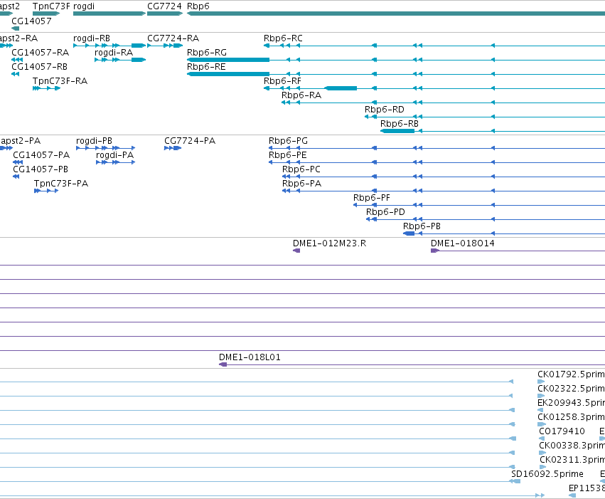Select clone DME1-018L01 label
Viewport: 605px width, 499px height.
250,357
